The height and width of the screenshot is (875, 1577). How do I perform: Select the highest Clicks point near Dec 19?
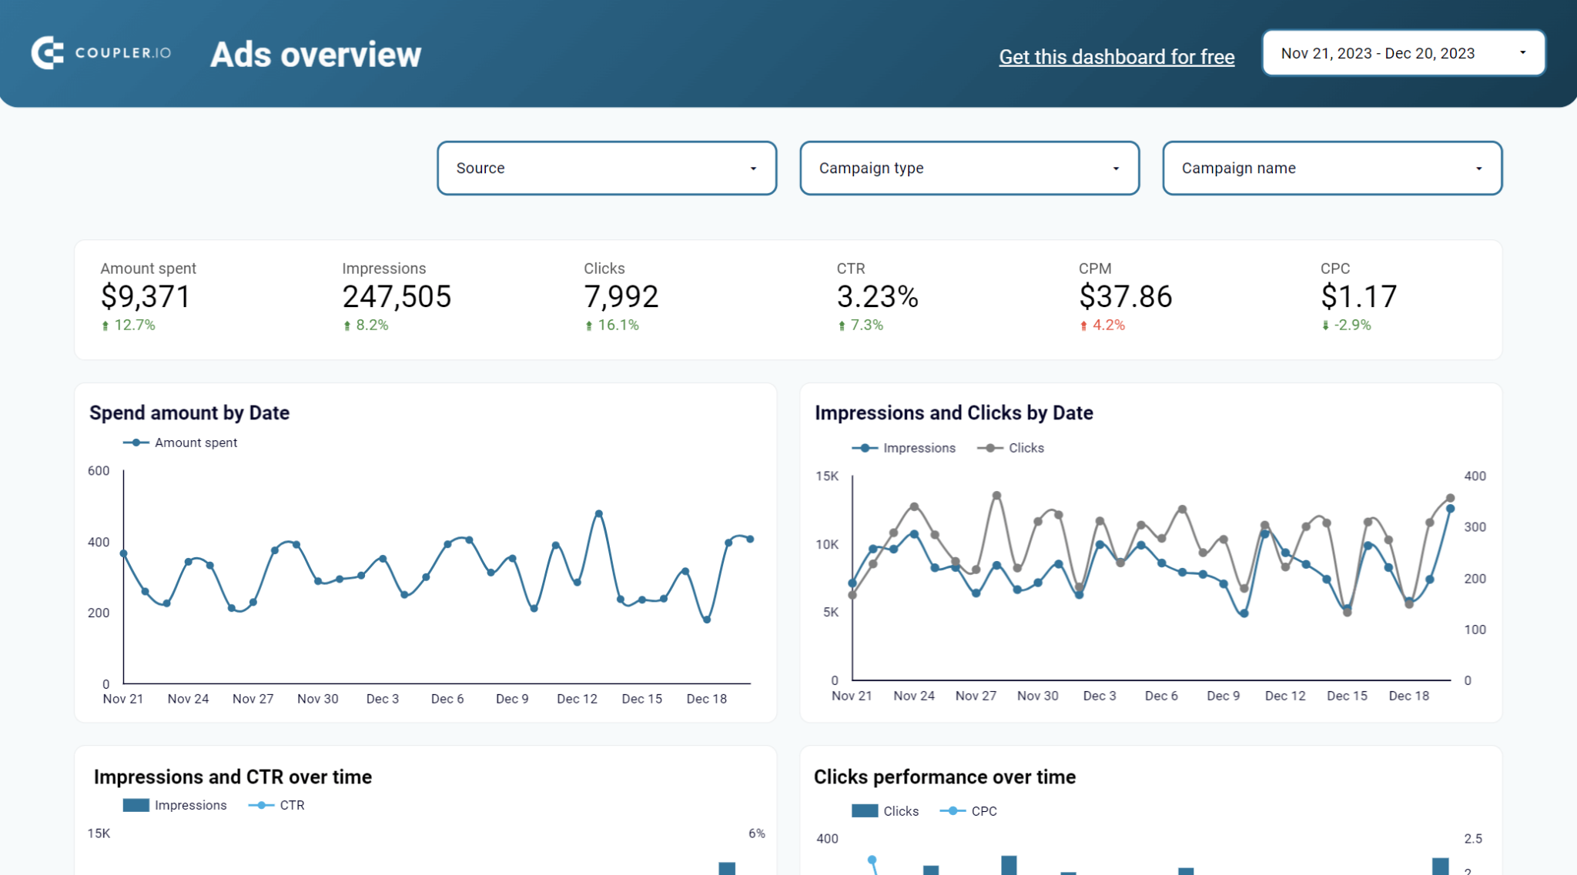(x=1451, y=498)
